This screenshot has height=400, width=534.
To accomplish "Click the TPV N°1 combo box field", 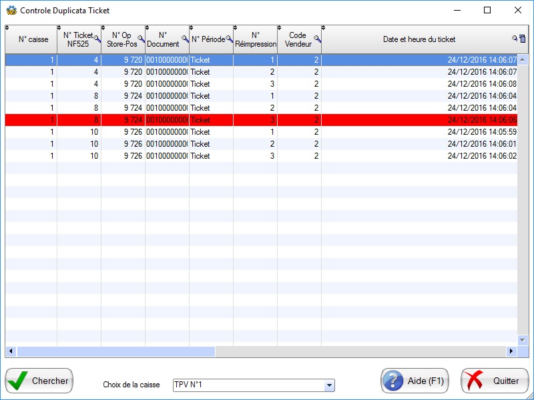I will click(247, 385).
